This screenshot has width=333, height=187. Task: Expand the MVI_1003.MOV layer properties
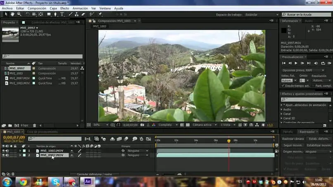coord(20,151)
